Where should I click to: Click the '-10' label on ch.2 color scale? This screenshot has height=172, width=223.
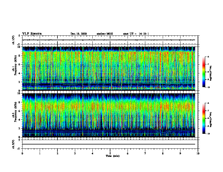tap(208, 134)
